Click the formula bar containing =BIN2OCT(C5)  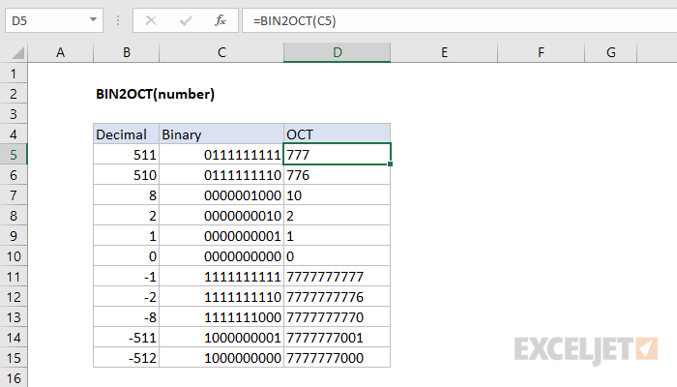[x=459, y=20]
